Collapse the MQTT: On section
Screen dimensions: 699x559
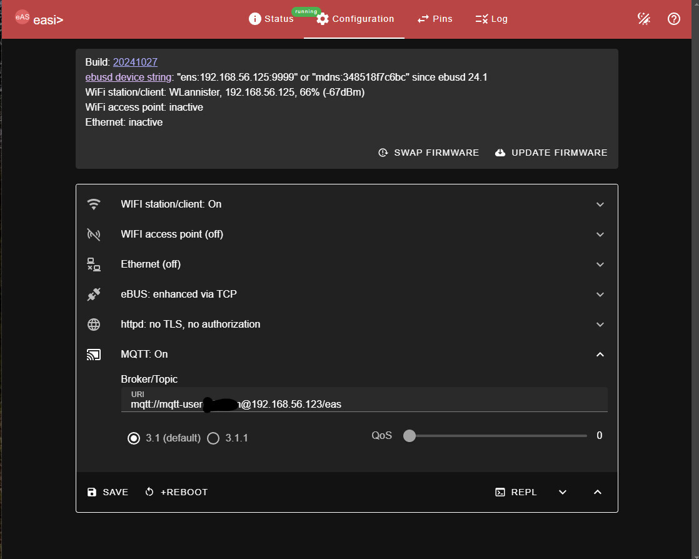[x=600, y=355]
